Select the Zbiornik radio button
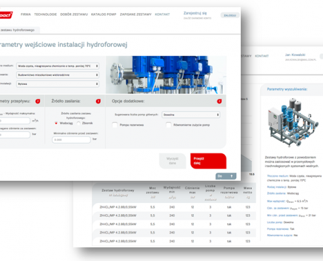323x261 pixels. pos(78,123)
